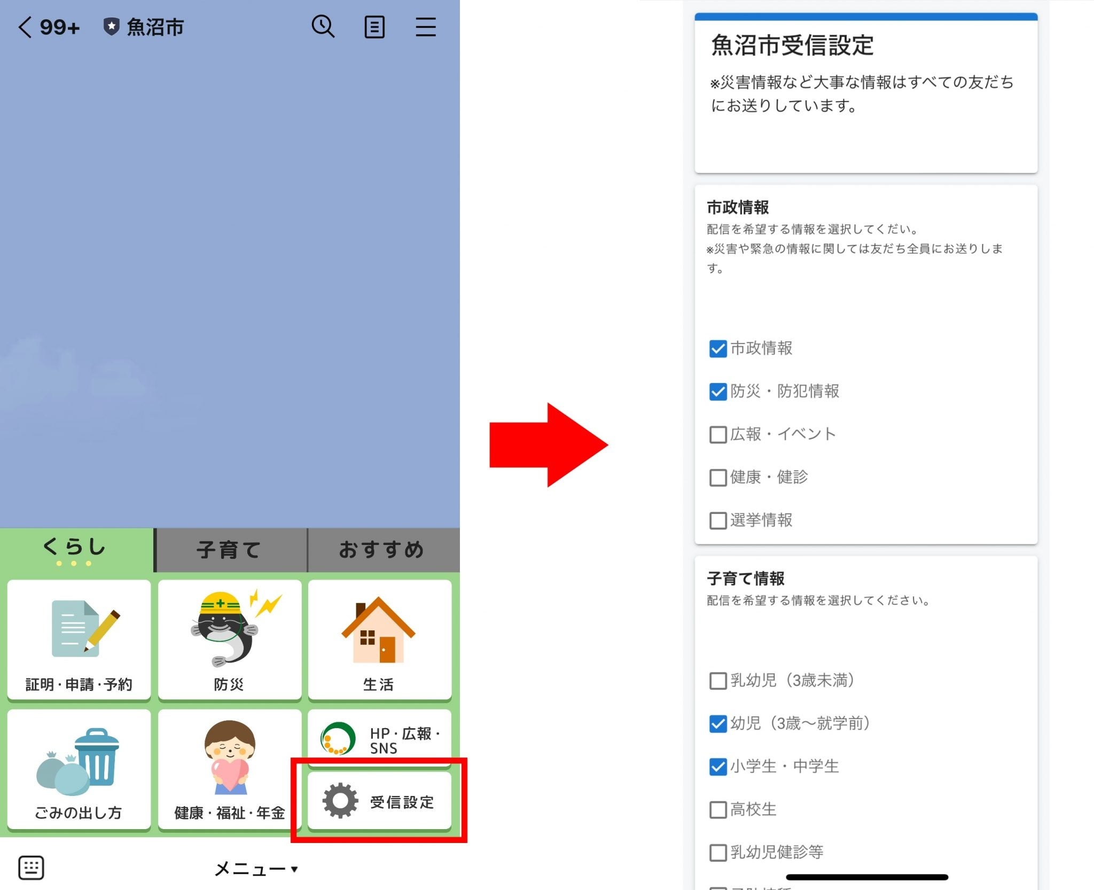Open the notes list icon in header
The height and width of the screenshot is (890, 1094).
374,27
